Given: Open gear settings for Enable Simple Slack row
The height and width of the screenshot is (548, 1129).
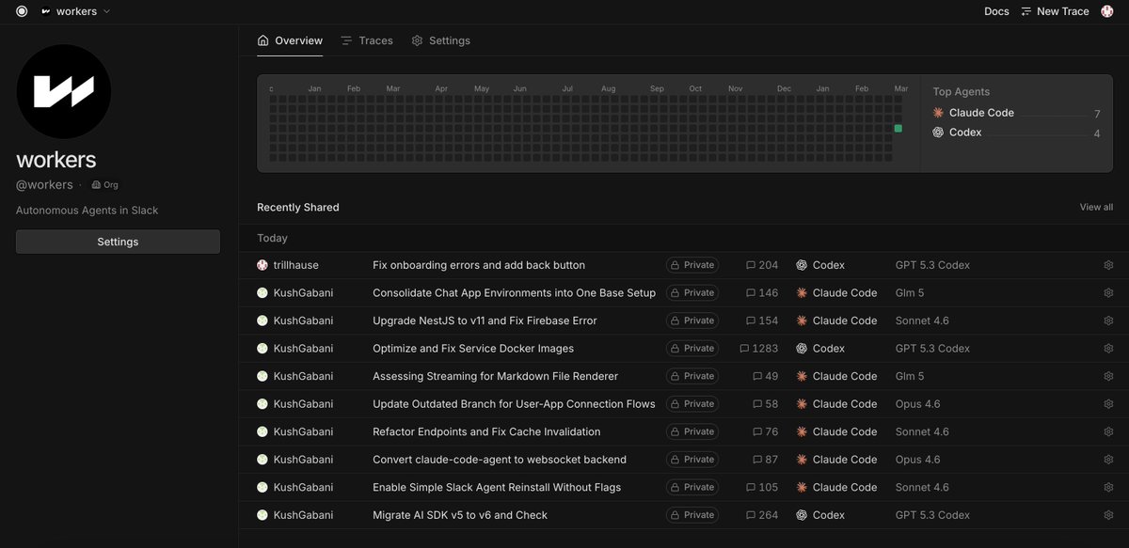Looking at the screenshot, I should pyautogui.click(x=1108, y=487).
